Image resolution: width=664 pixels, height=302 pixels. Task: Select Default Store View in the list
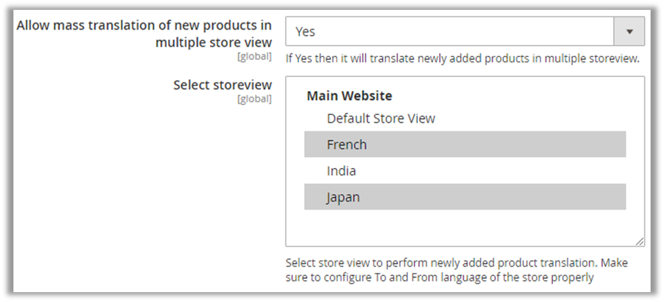click(380, 119)
